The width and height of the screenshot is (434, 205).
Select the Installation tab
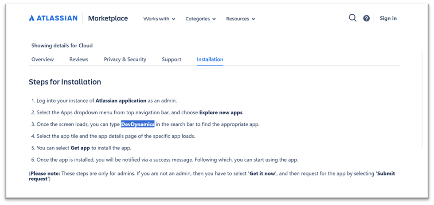tap(210, 60)
